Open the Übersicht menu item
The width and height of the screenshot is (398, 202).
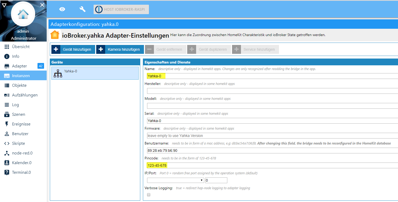(x=21, y=47)
